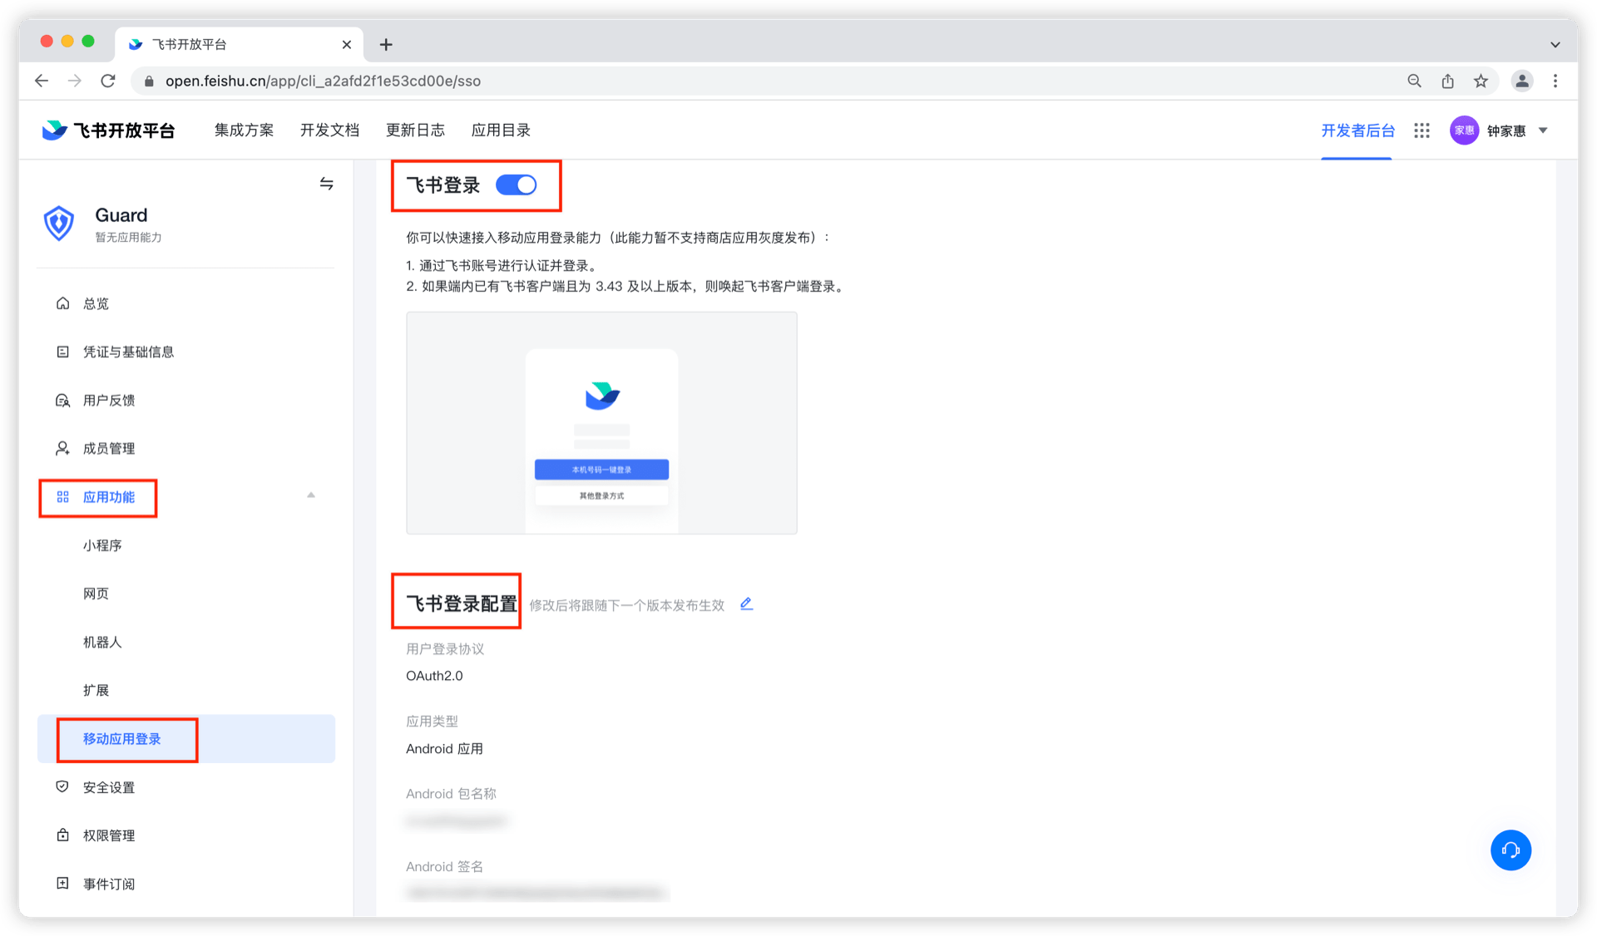Click the browser address bar URL
This screenshot has width=1597, height=936.
(x=323, y=81)
